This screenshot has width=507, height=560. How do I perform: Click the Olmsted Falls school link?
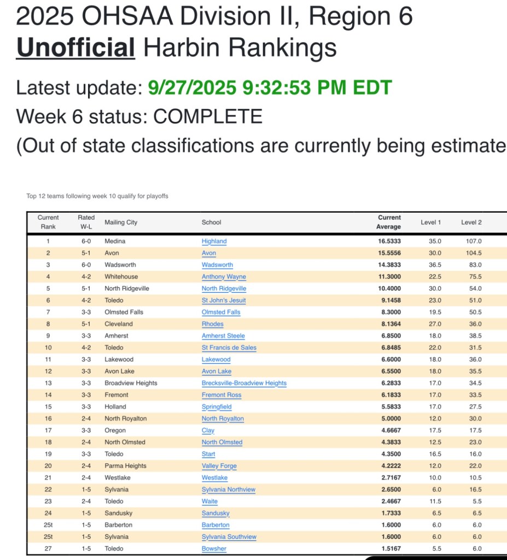click(x=221, y=312)
